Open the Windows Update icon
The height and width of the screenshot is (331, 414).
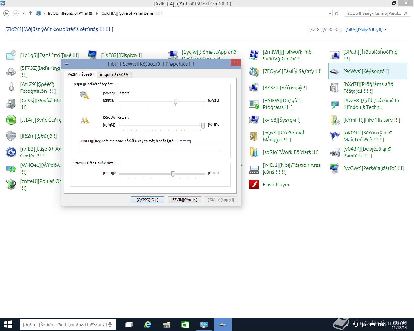pyautogui.click(x=11, y=168)
